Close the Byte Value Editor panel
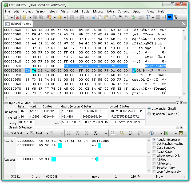Image resolution: width=191 pixels, height=183 pixels. 181,103
